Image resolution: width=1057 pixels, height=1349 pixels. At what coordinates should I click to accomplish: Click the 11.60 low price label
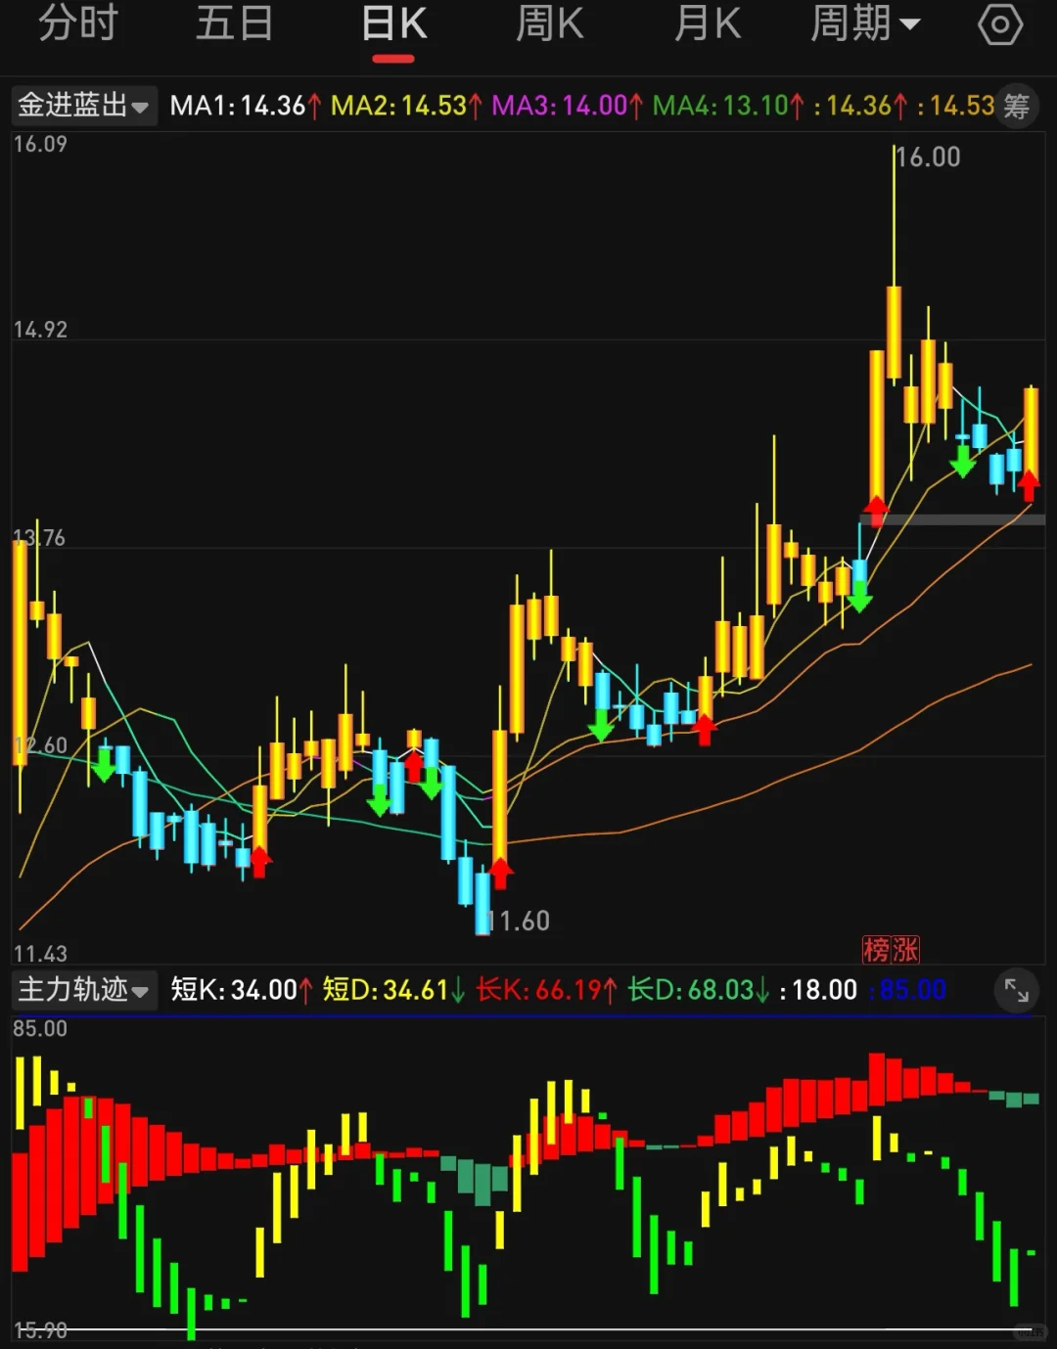[x=520, y=921]
